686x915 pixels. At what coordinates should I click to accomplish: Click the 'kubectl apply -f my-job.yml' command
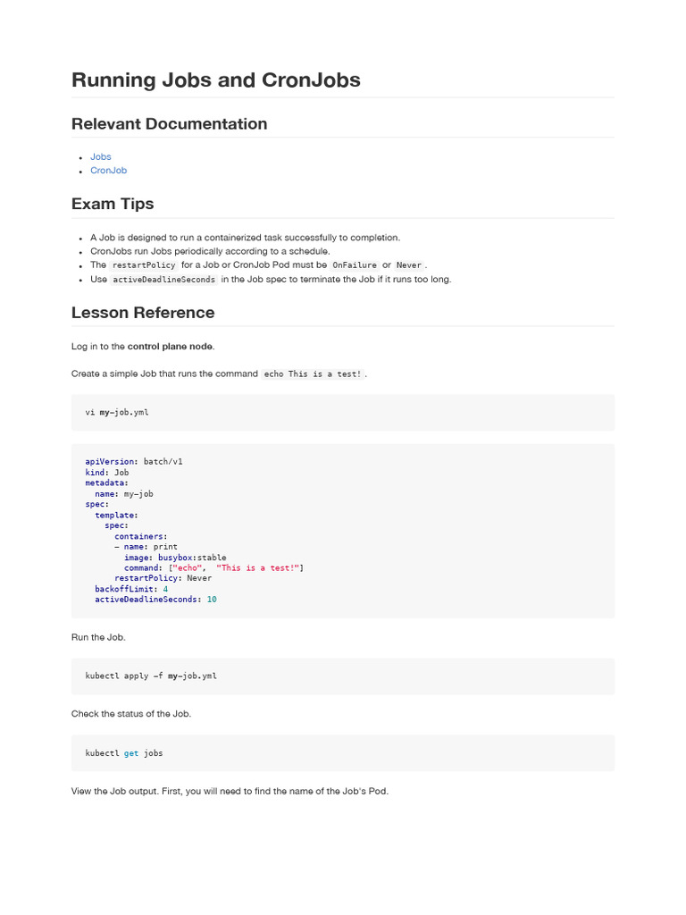[151, 676]
